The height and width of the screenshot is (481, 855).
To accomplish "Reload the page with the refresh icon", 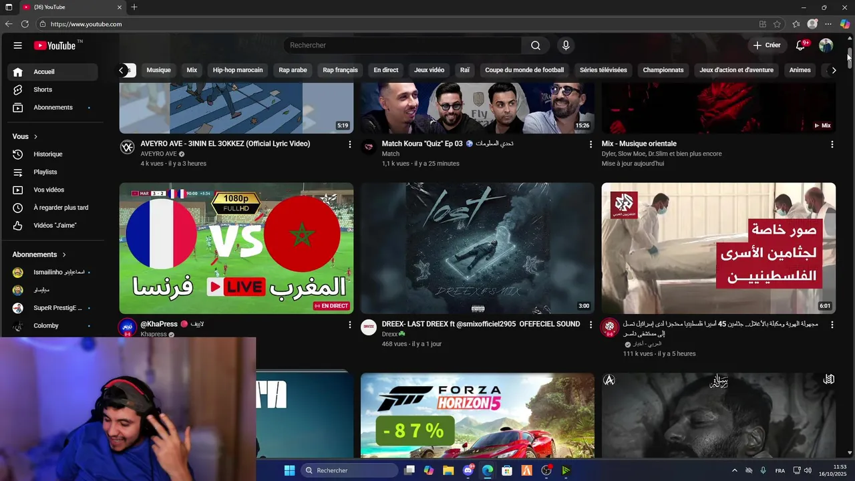I will coord(25,24).
